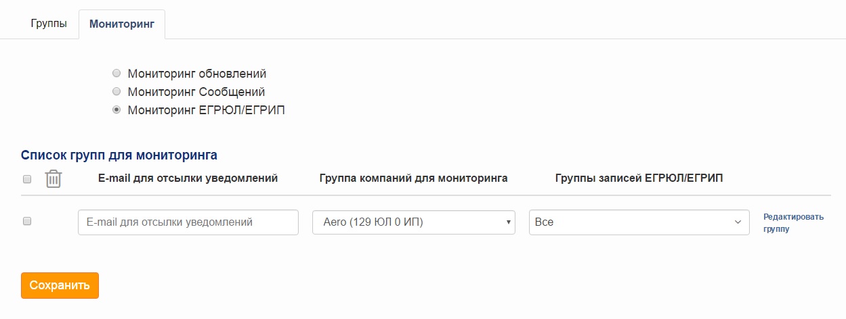The width and height of the screenshot is (846, 319).
Task: Switch to the 'Группы' tab
Action: (x=49, y=24)
